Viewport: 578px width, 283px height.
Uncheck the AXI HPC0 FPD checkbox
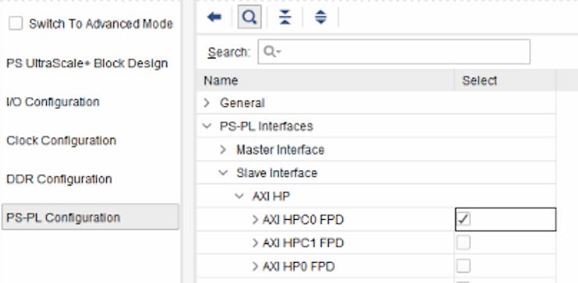tap(463, 220)
